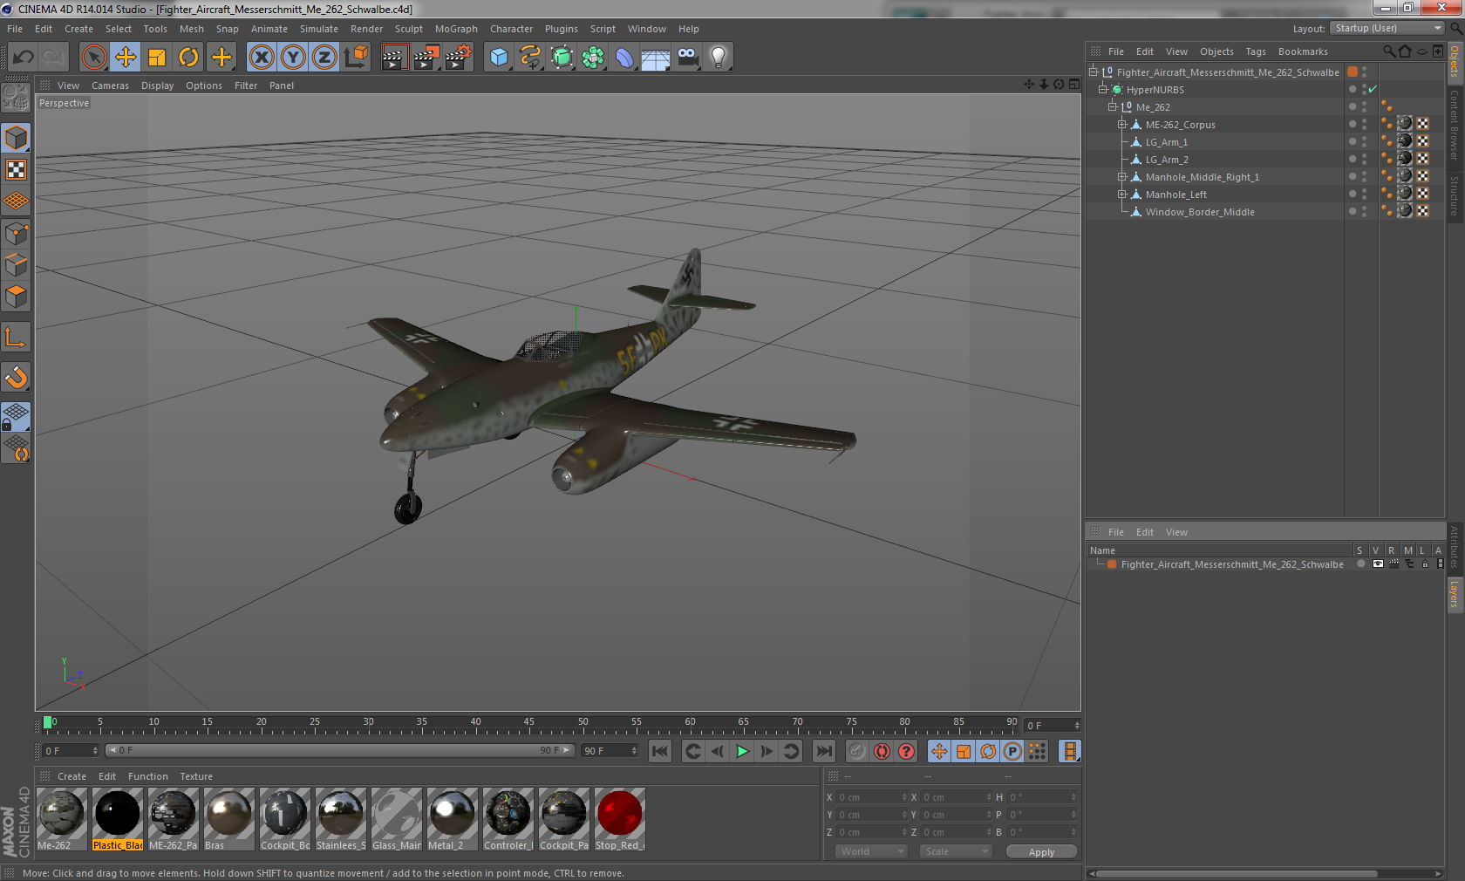Open the material manager Texture menu
Image resolution: width=1465 pixels, height=881 pixels.
196,776
